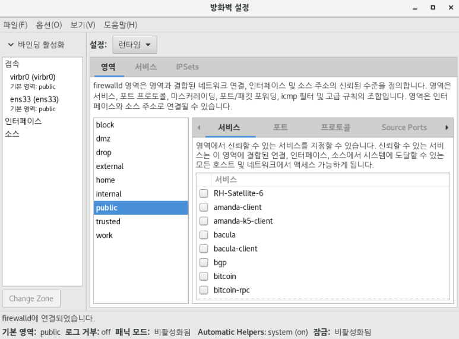459x339 pixels.
Task: Select the block zone
Action: click(x=141, y=125)
